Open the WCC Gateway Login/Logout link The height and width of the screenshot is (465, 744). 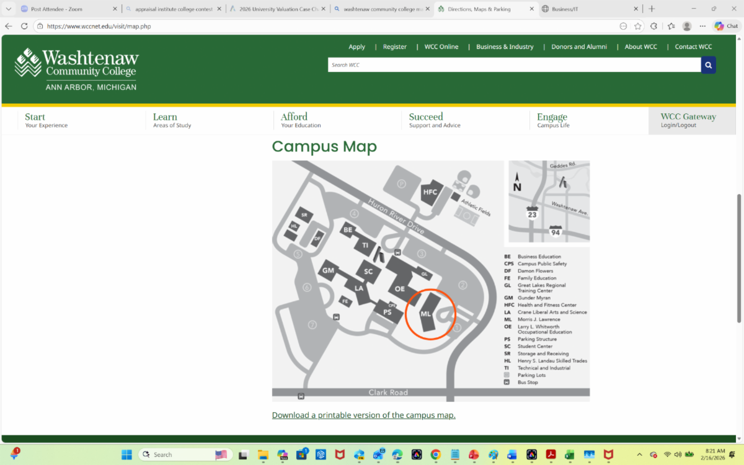coord(688,120)
